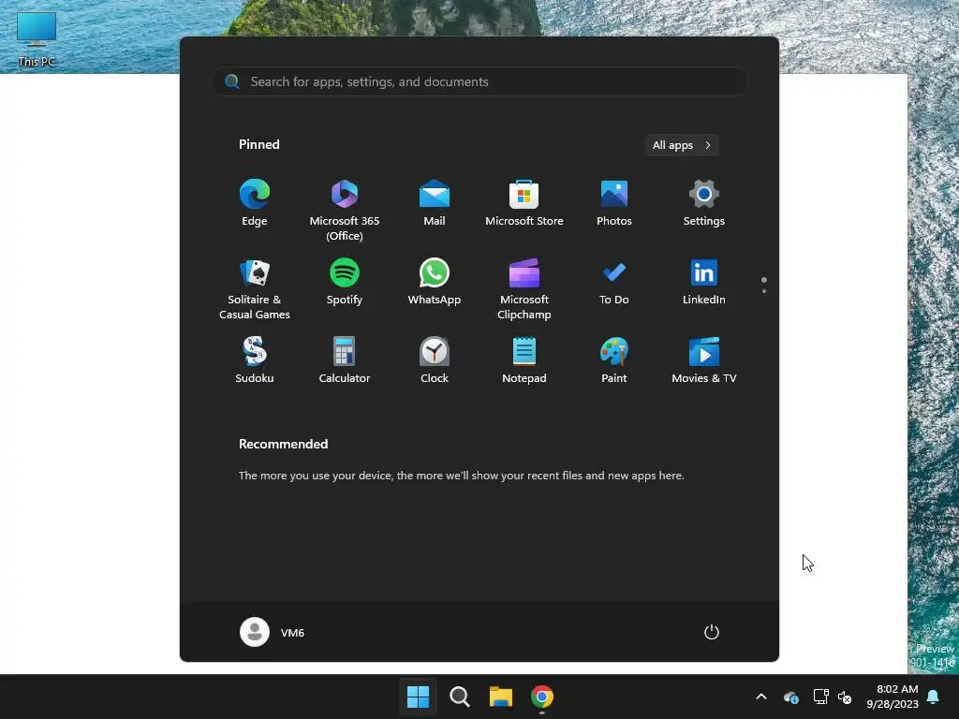Open notifications bell icon

[934, 697]
